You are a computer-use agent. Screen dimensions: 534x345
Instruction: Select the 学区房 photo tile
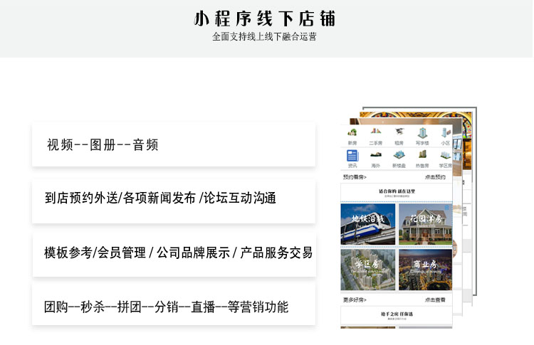pos(367,270)
